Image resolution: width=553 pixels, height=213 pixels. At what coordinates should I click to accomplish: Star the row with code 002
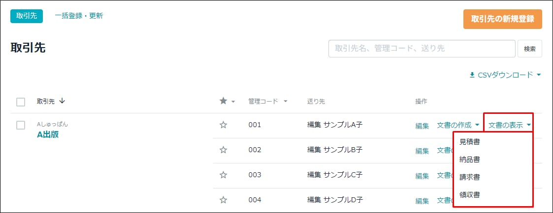tap(223, 150)
